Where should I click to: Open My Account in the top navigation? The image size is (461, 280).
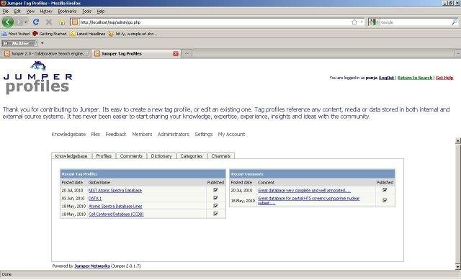(231, 135)
